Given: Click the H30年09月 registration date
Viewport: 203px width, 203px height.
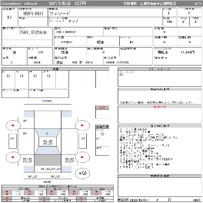Looking at the screenshot, I should pos(33,14).
